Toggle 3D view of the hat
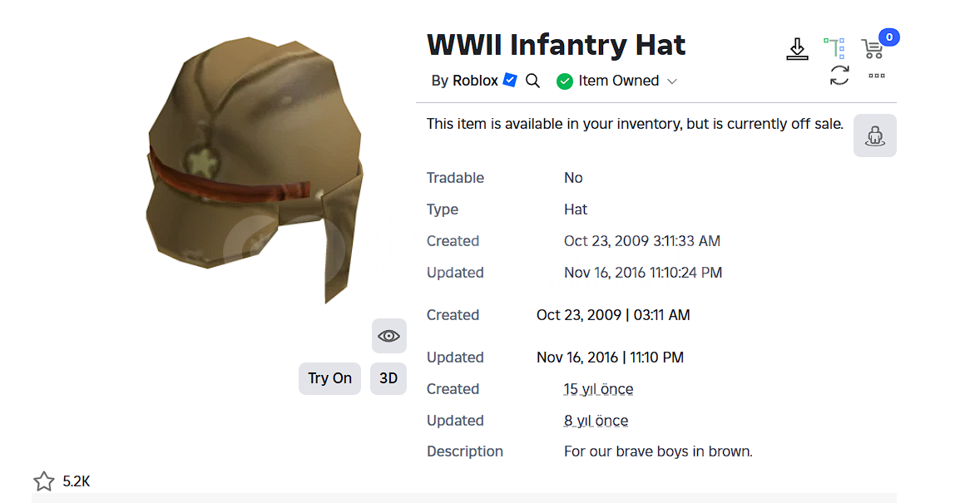This screenshot has width=965, height=503. [388, 378]
